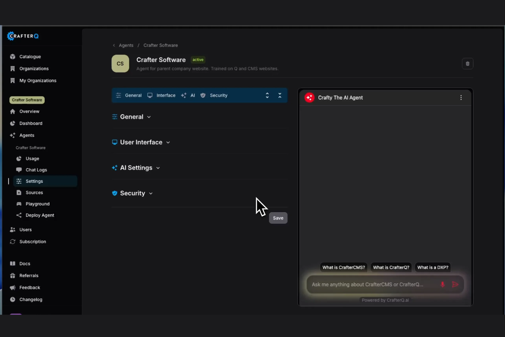Click agent description text
This screenshot has height=337, width=505.
pos(207,69)
